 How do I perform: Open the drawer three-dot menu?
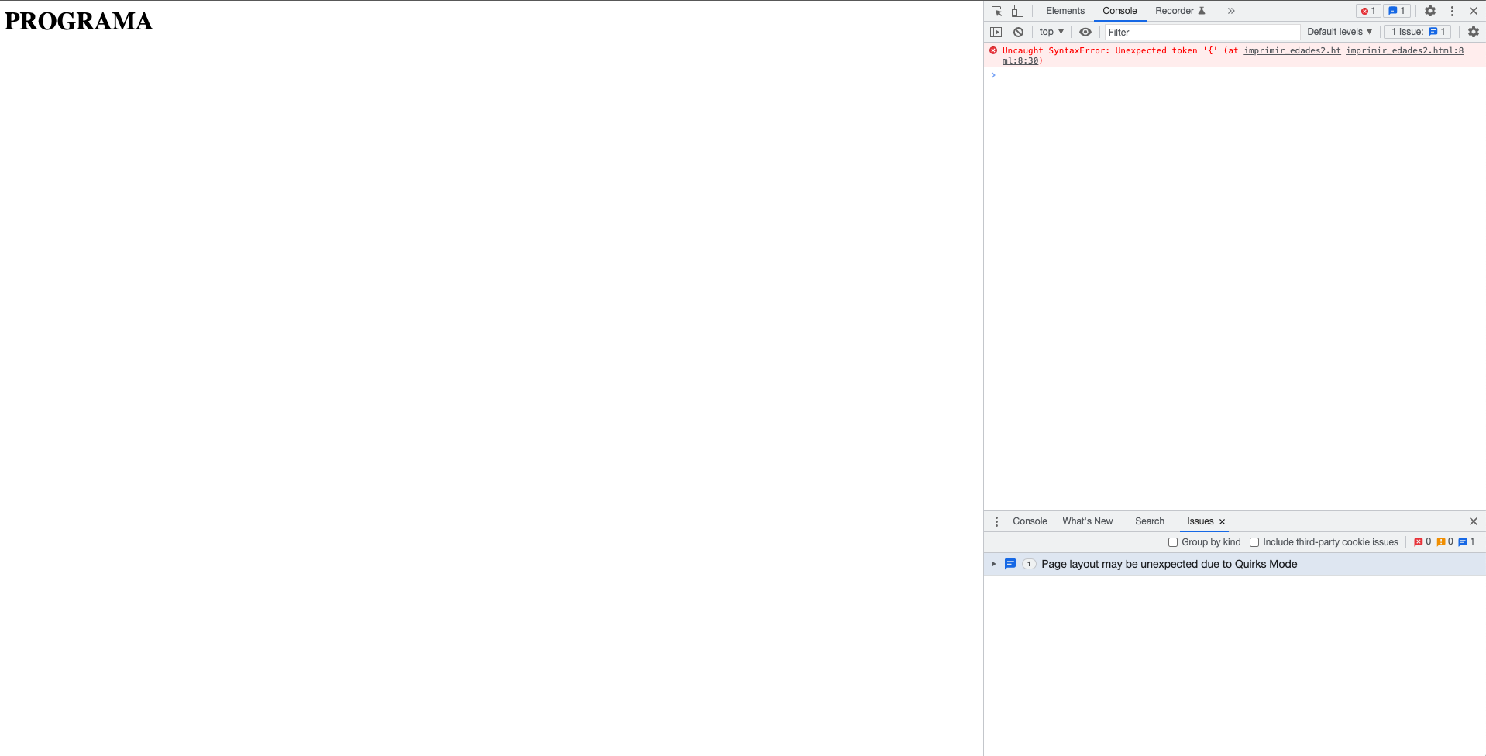click(x=996, y=521)
